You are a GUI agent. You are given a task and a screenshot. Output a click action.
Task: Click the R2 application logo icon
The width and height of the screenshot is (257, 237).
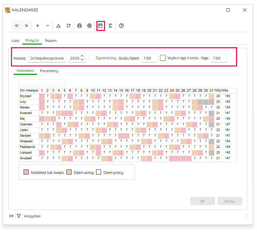point(8,10)
